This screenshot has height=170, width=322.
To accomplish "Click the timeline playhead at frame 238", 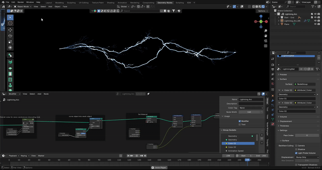I will (247, 160).
